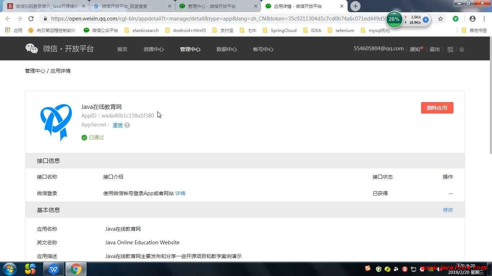This screenshot has width=492, height=276.
Task: Open the volume speaker tray icon
Action: tap(440, 269)
